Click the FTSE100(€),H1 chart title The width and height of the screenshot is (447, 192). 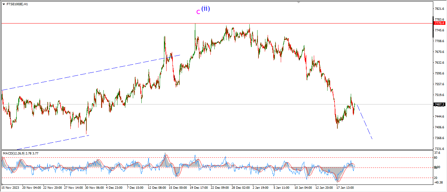point(17,4)
